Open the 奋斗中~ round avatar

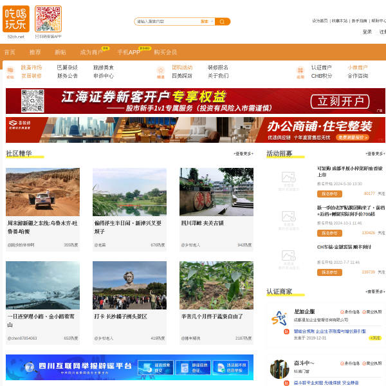[279, 369]
